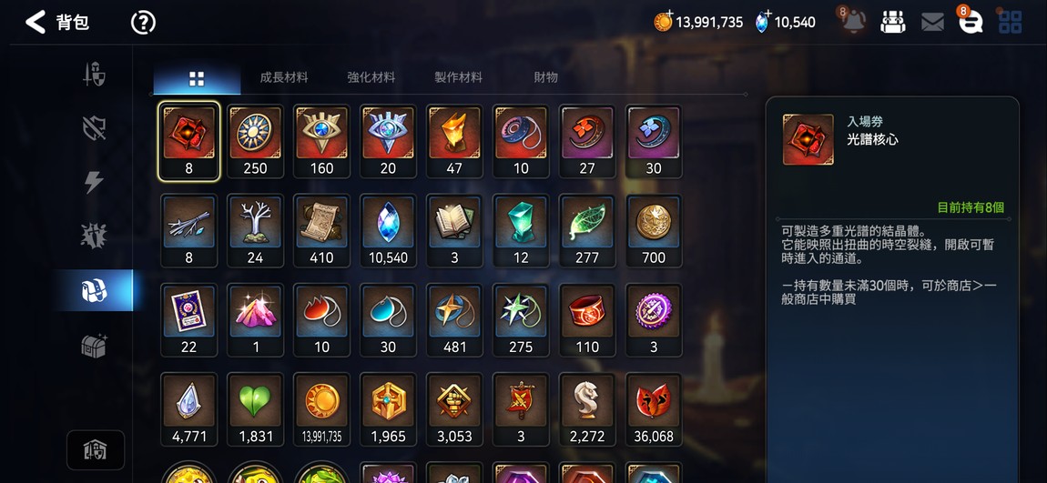Screen dimensions: 1047x483
Task: Switch to the 成長材料 tab
Action: pos(284,77)
